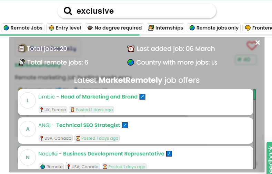Close the MarketRemotely popup with X
Image resolution: width=272 pixels, height=174 pixels.
coord(258,43)
